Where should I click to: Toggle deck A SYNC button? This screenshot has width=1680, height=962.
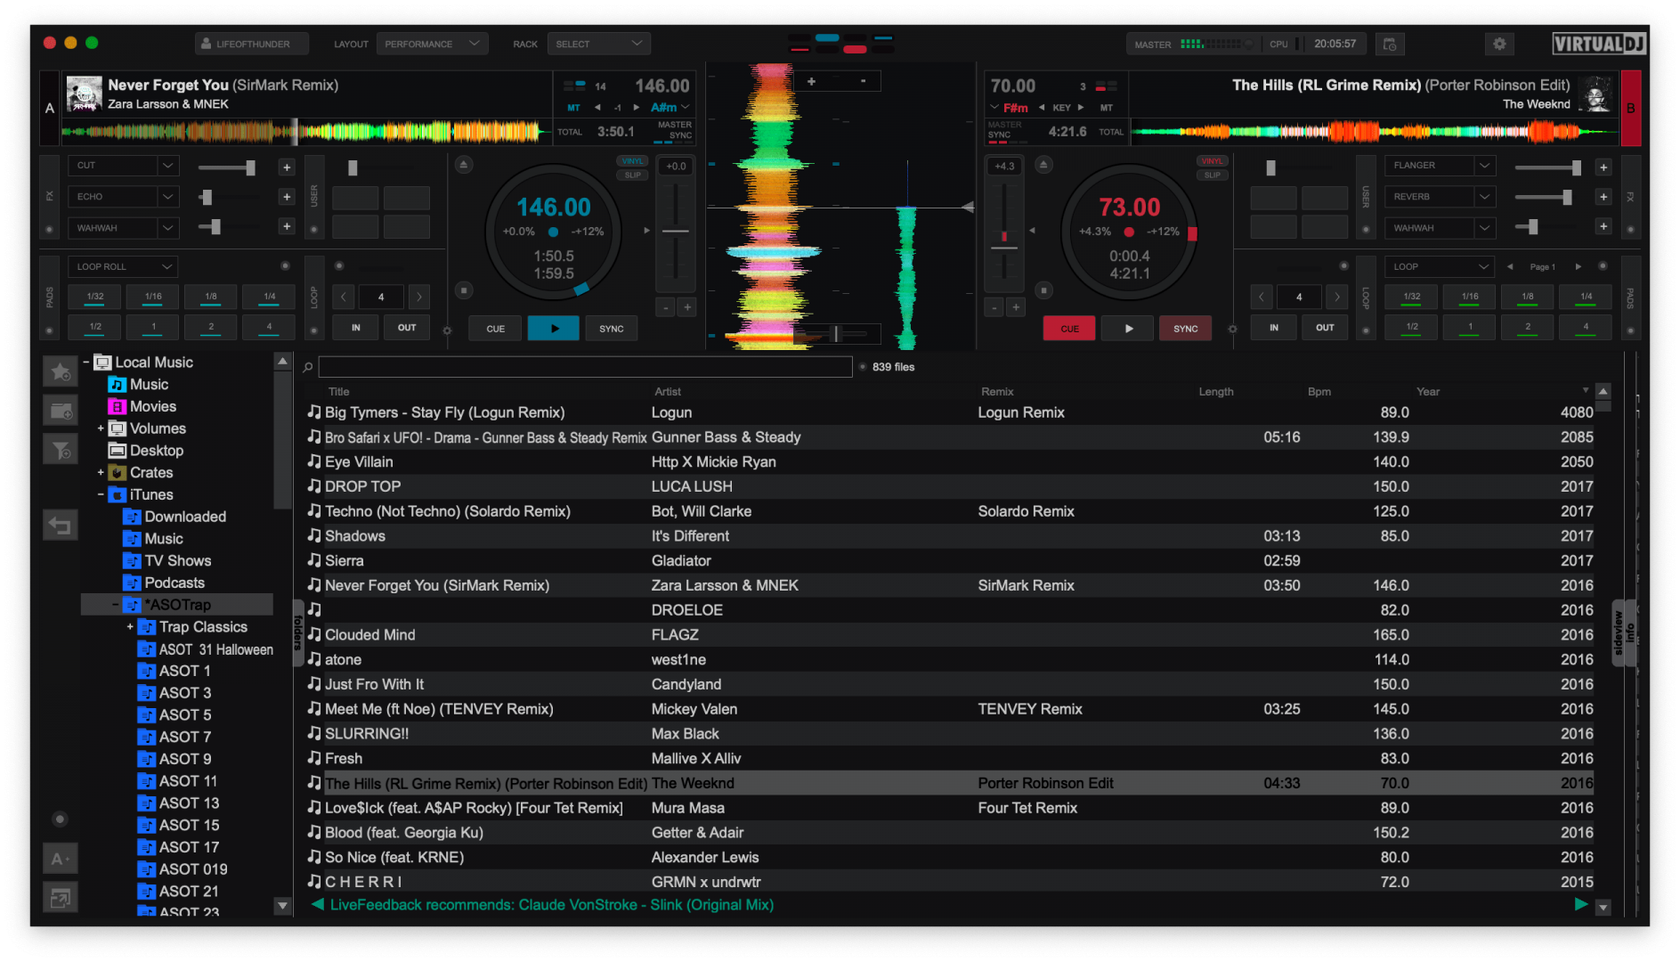[x=611, y=329]
